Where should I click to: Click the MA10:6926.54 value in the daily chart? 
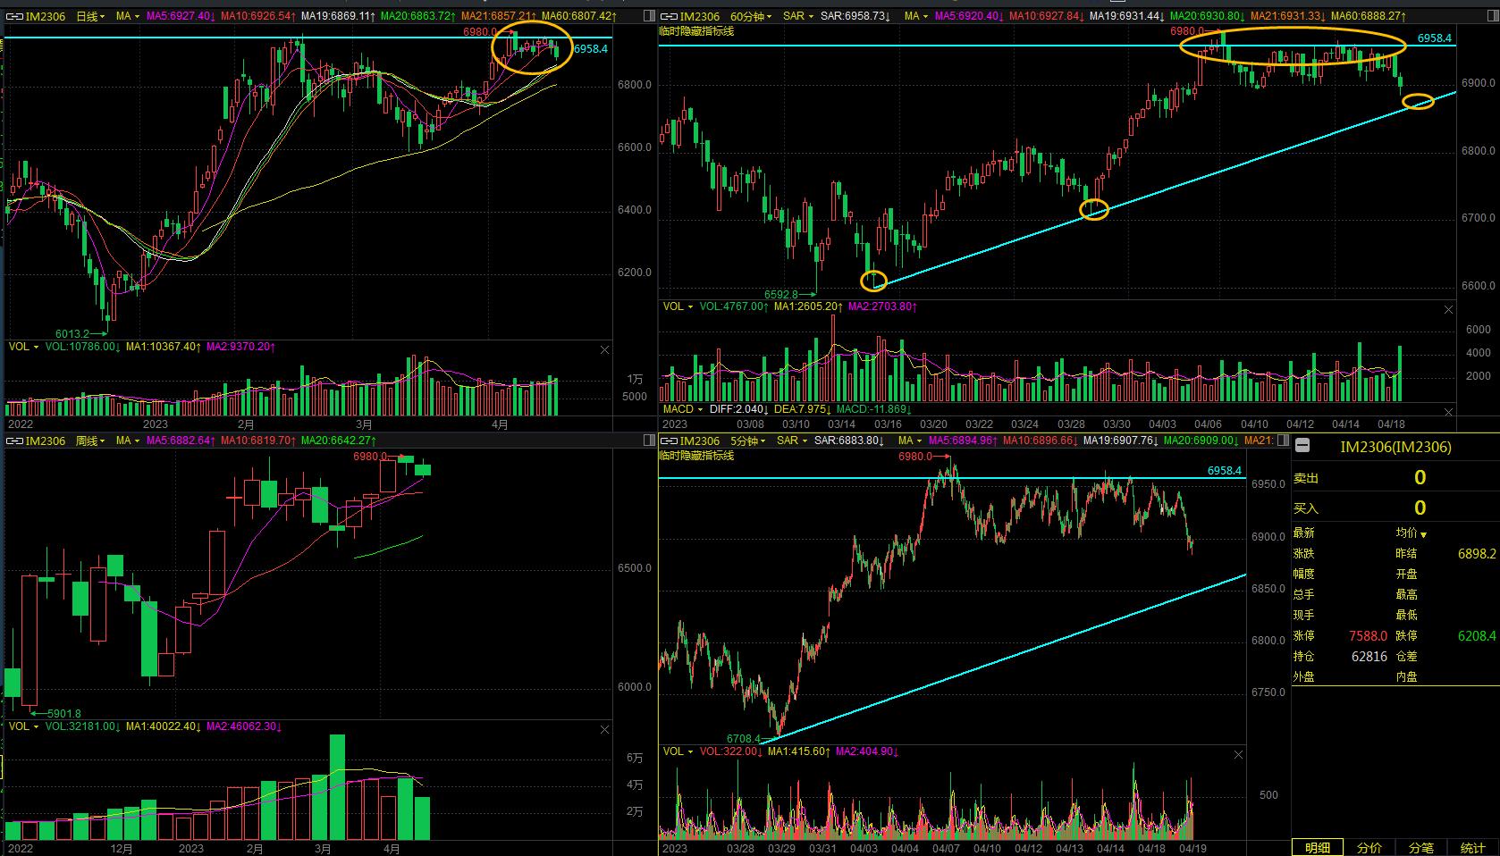(x=258, y=16)
